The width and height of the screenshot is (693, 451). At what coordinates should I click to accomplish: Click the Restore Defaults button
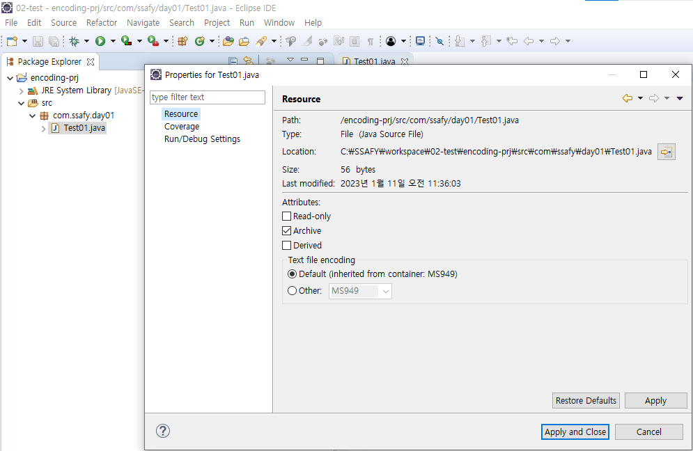[x=586, y=401]
